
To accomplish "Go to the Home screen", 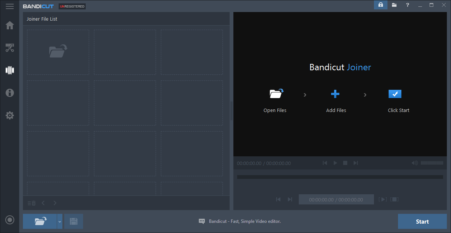I will click(10, 26).
